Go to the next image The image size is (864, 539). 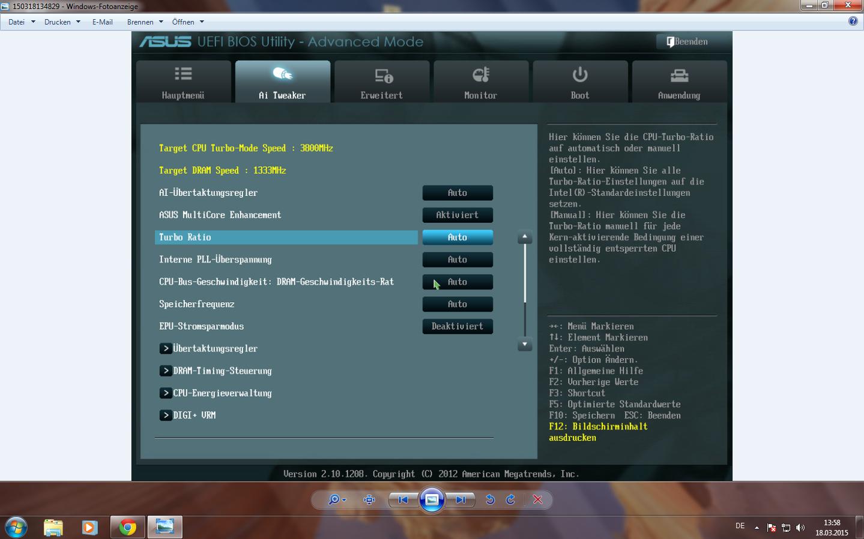point(461,499)
